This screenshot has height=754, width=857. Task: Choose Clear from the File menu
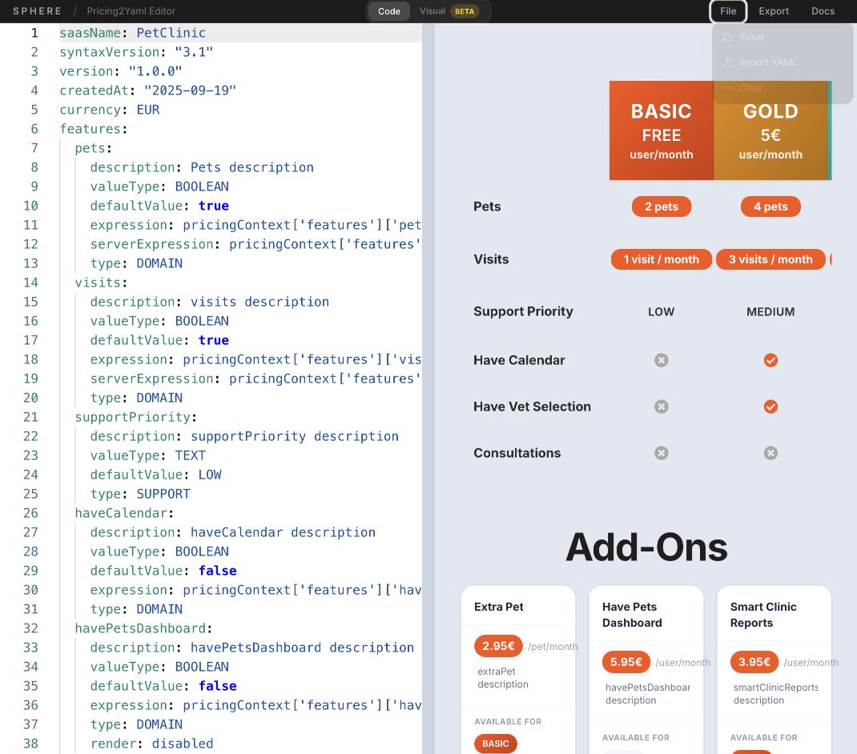pyautogui.click(x=783, y=87)
